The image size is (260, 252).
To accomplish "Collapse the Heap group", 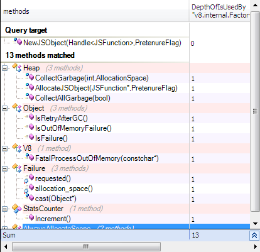I will (x=4, y=68).
